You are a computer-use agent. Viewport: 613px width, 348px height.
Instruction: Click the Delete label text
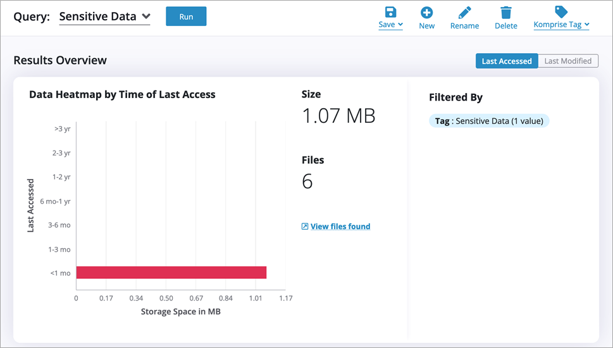click(x=506, y=26)
